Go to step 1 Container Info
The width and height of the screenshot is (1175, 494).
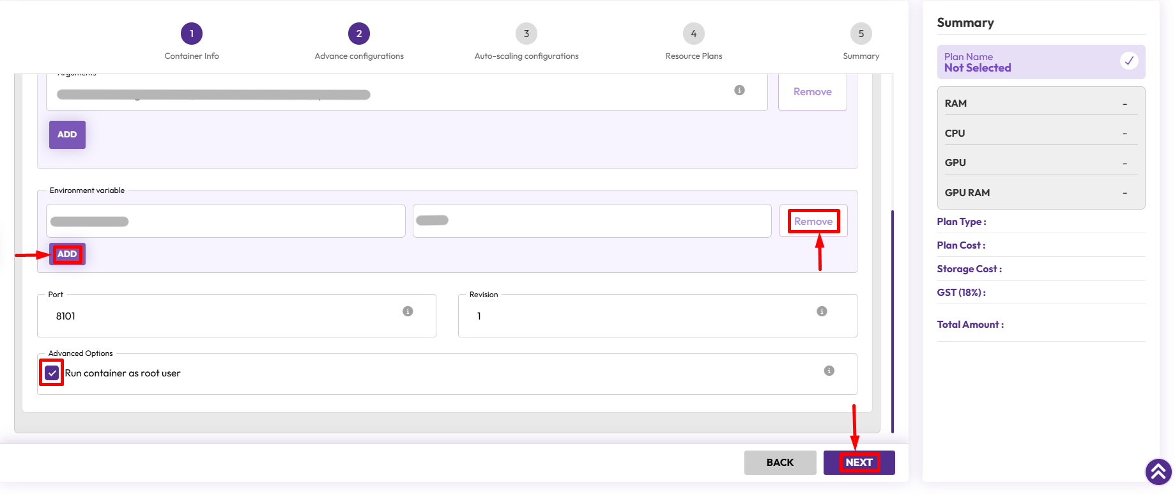pyautogui.click(x=192, y=34)
